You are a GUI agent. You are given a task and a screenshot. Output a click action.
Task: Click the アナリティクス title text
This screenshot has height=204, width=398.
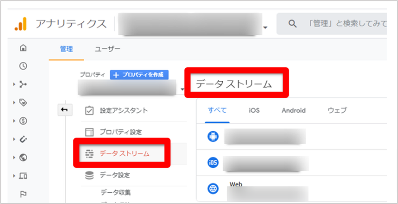click(x=71, y=24)
